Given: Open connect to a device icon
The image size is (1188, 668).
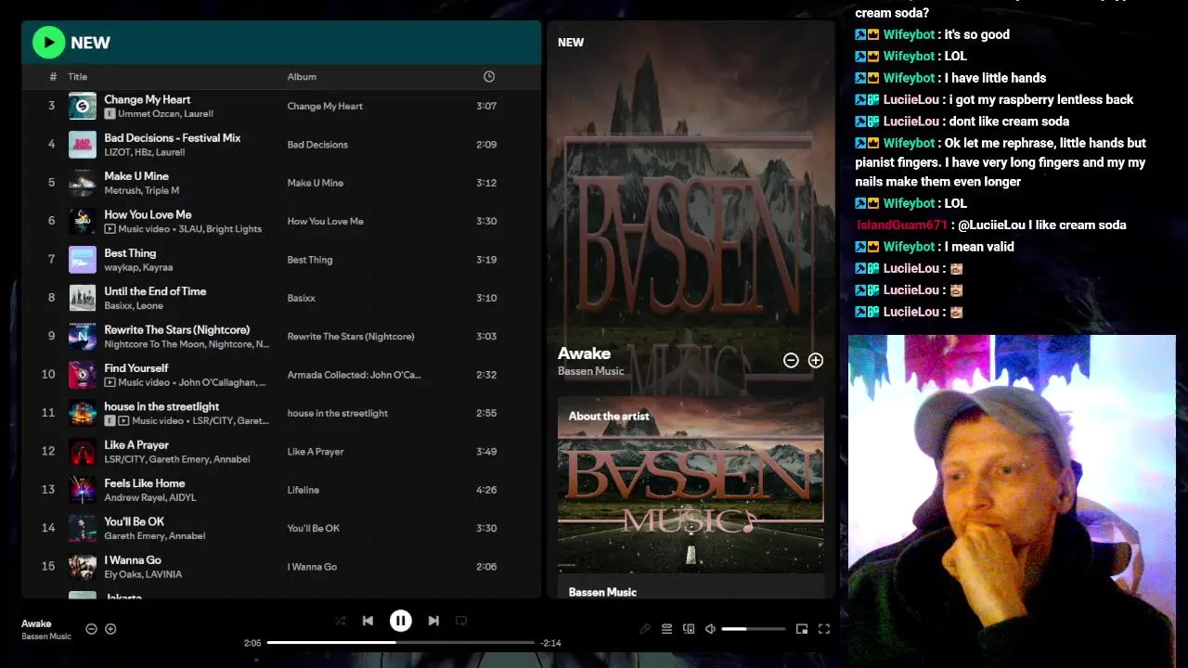Looking at the screenshot, I should click(689, 629).
